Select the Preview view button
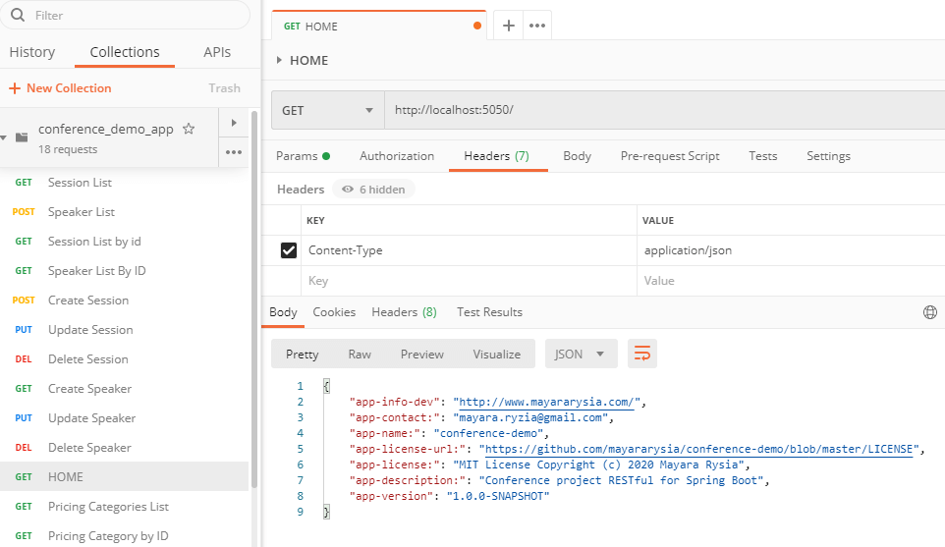 (x=421, y=355)
